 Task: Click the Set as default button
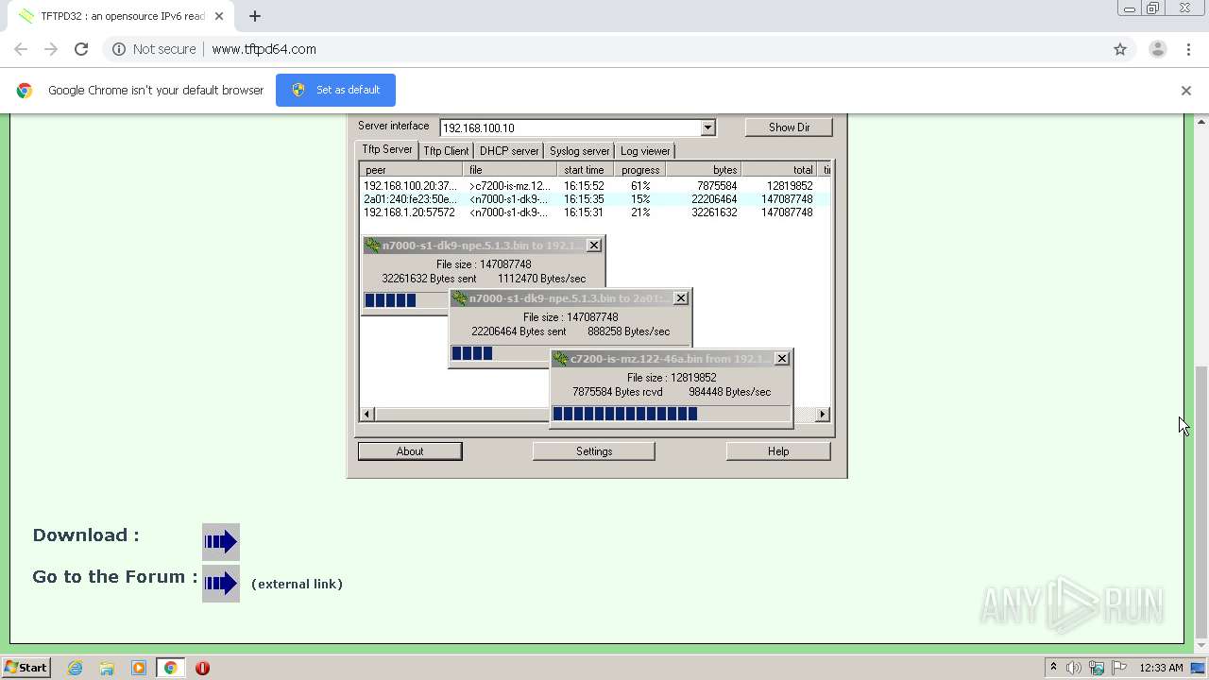(335, 90)
